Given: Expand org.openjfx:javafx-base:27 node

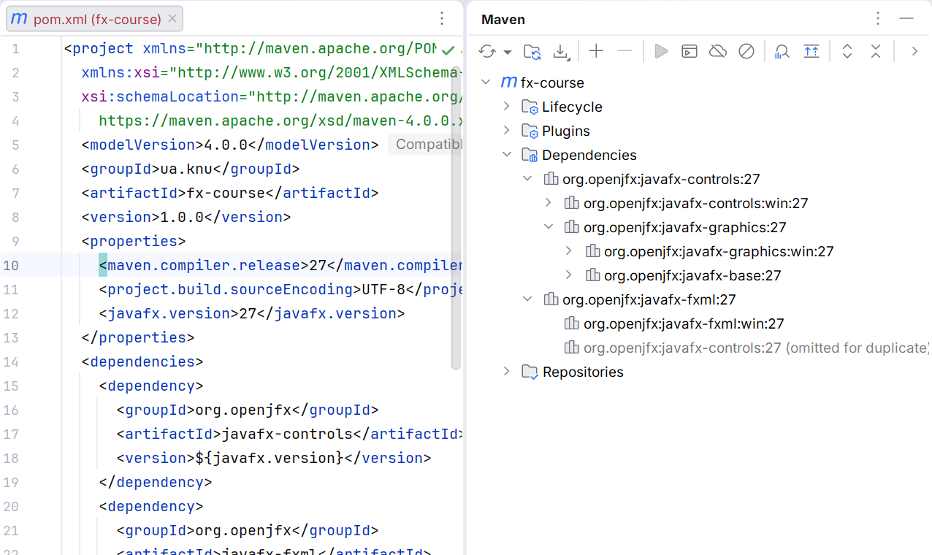Looking at the screenshot, I should [569, 275].
